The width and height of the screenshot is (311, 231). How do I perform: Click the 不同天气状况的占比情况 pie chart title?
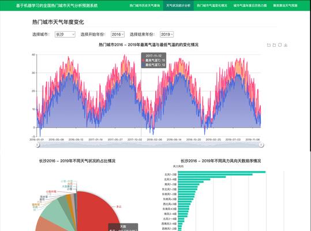point(77,161)
